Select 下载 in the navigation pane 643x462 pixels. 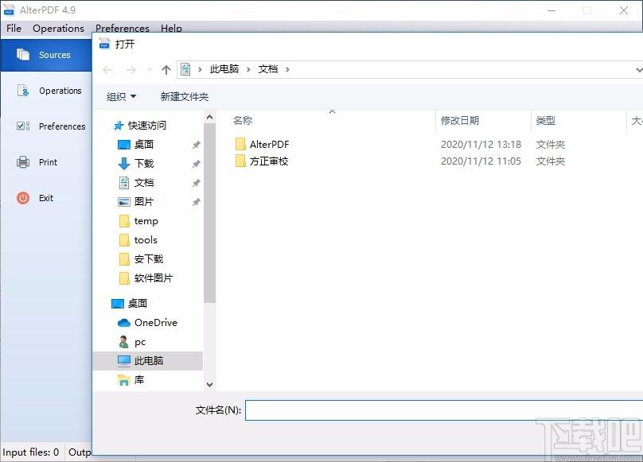144,164
